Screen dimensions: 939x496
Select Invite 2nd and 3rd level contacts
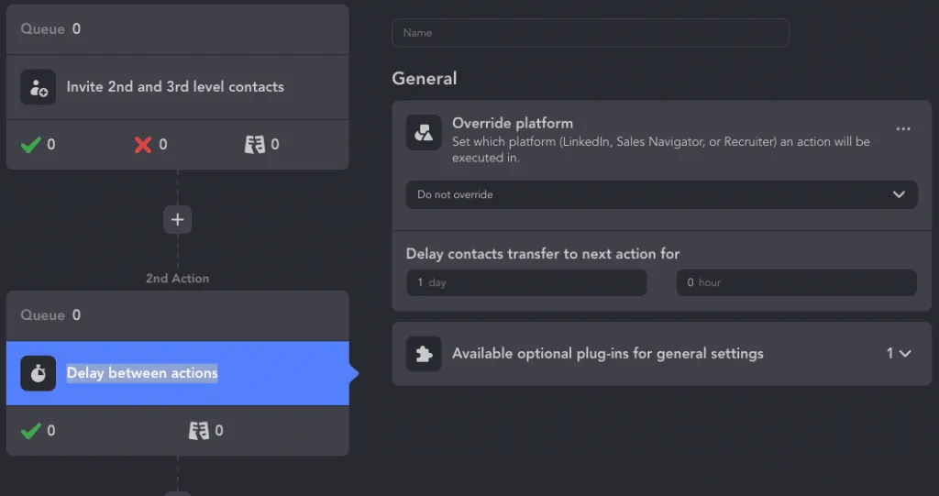point(177,87)
